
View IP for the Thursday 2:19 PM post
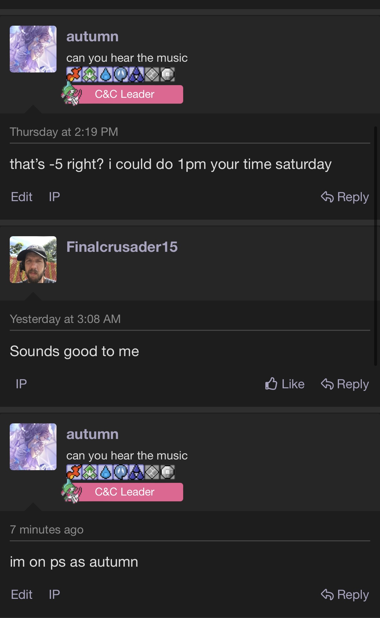54,197
